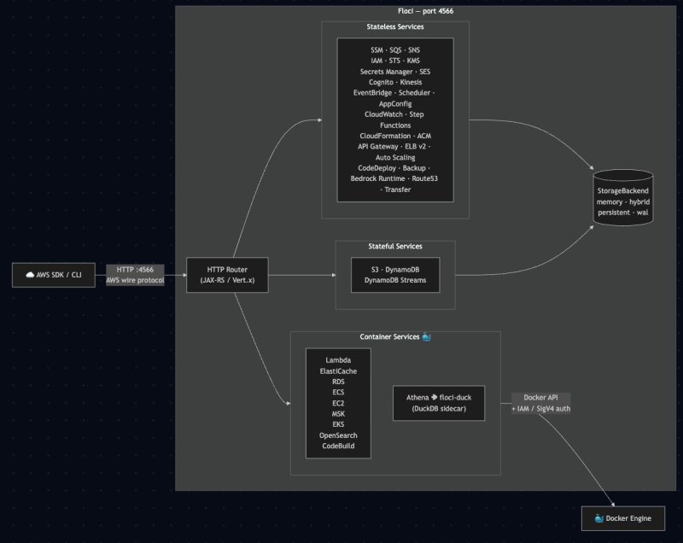Image resolution: width=683 pixels, height=543 pixels.
Task: Click the cloud icon in AWS SDK node
Action: coord(30,275)
